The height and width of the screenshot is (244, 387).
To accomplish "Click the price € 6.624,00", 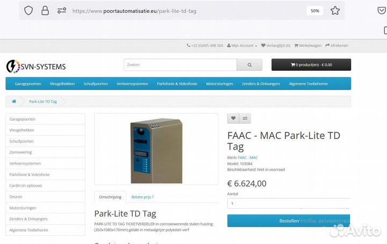I will tap(247, 184).
